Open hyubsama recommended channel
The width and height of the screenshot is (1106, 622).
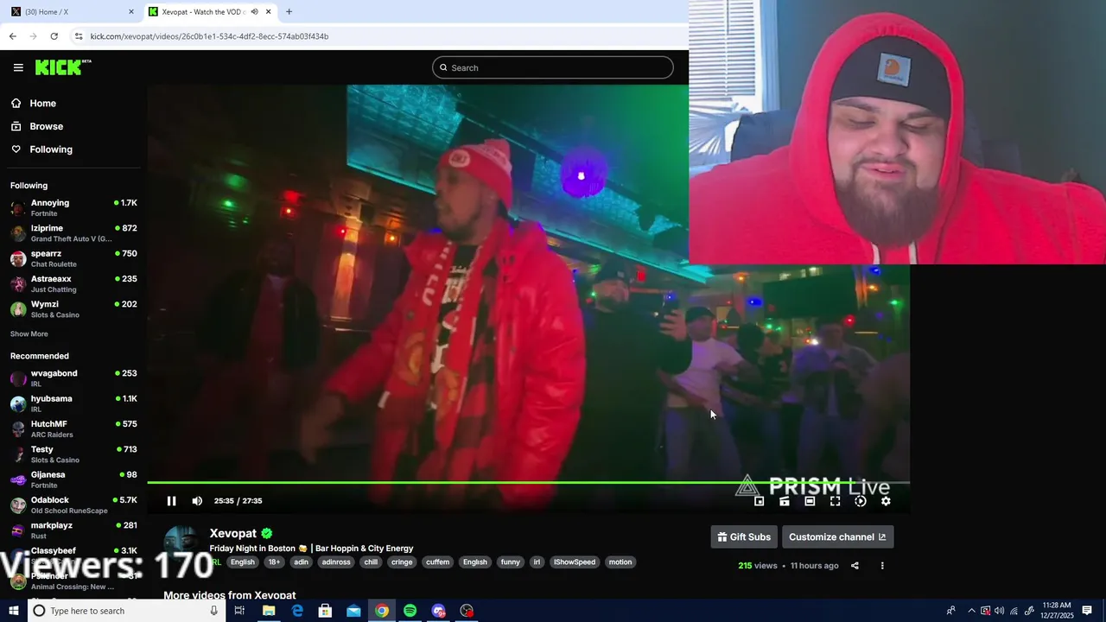pos(73,403)
